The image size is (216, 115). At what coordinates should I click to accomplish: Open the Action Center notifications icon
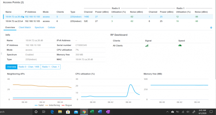[x=211, y=112]
